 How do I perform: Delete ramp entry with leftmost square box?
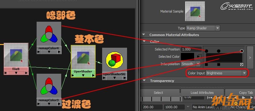[x=206, y=65]
